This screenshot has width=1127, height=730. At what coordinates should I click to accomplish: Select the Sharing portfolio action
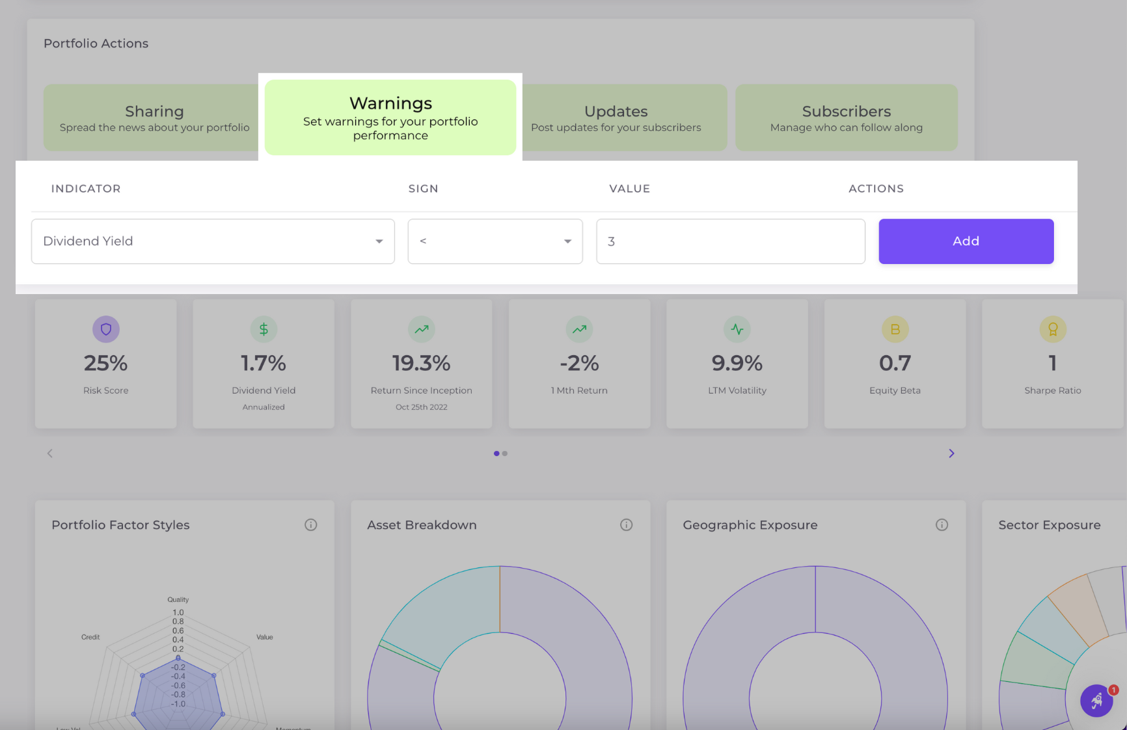click(154, 117)
